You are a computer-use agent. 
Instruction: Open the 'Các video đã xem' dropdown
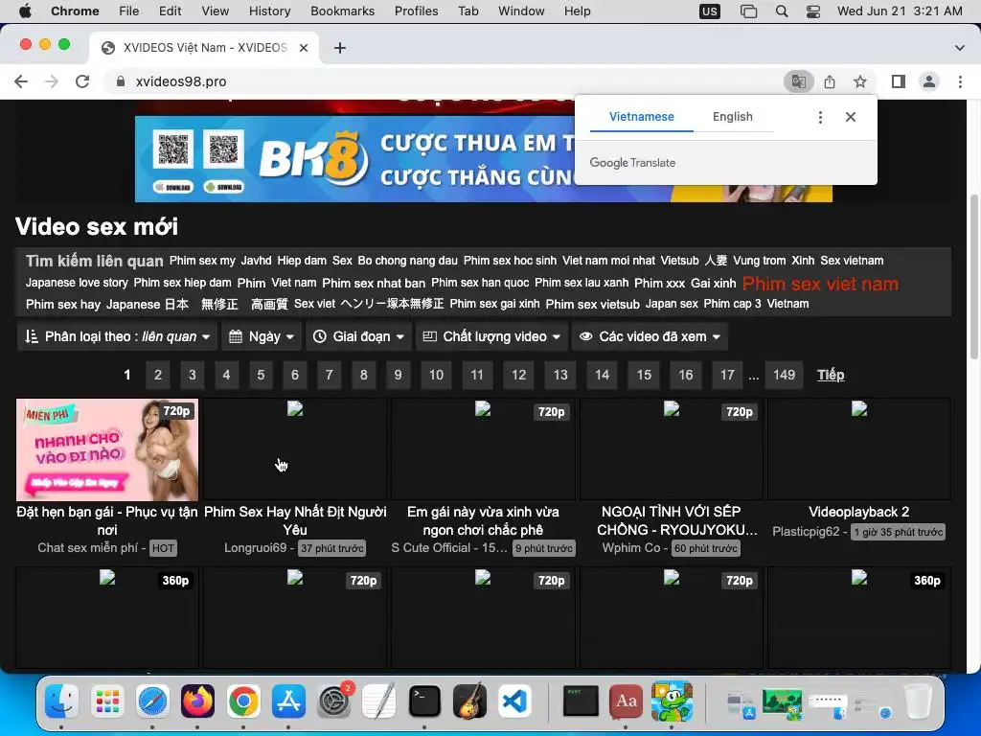point(650,336)
